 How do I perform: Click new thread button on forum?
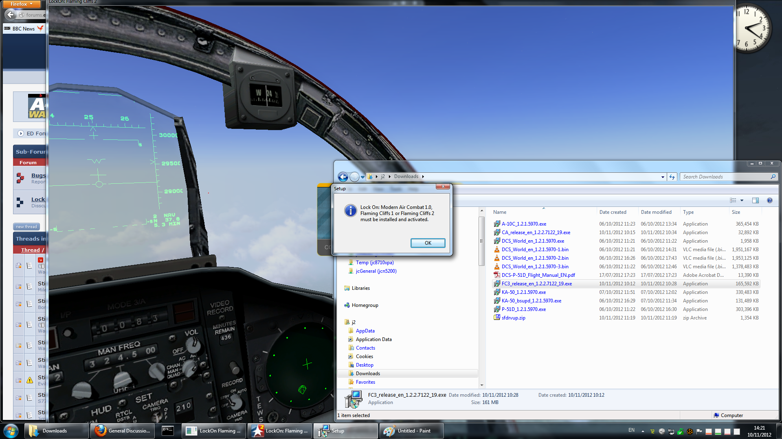(x=26, y=227)
